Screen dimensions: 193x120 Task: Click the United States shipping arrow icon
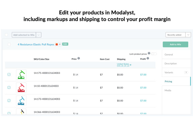click(x=130, y=64)
